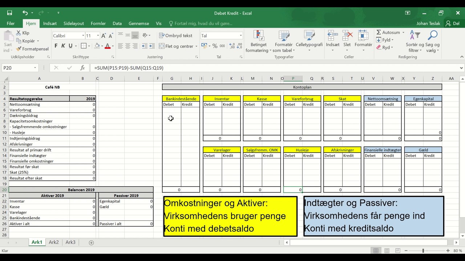Open Formatér som tabel gallery

click(284, 42)
